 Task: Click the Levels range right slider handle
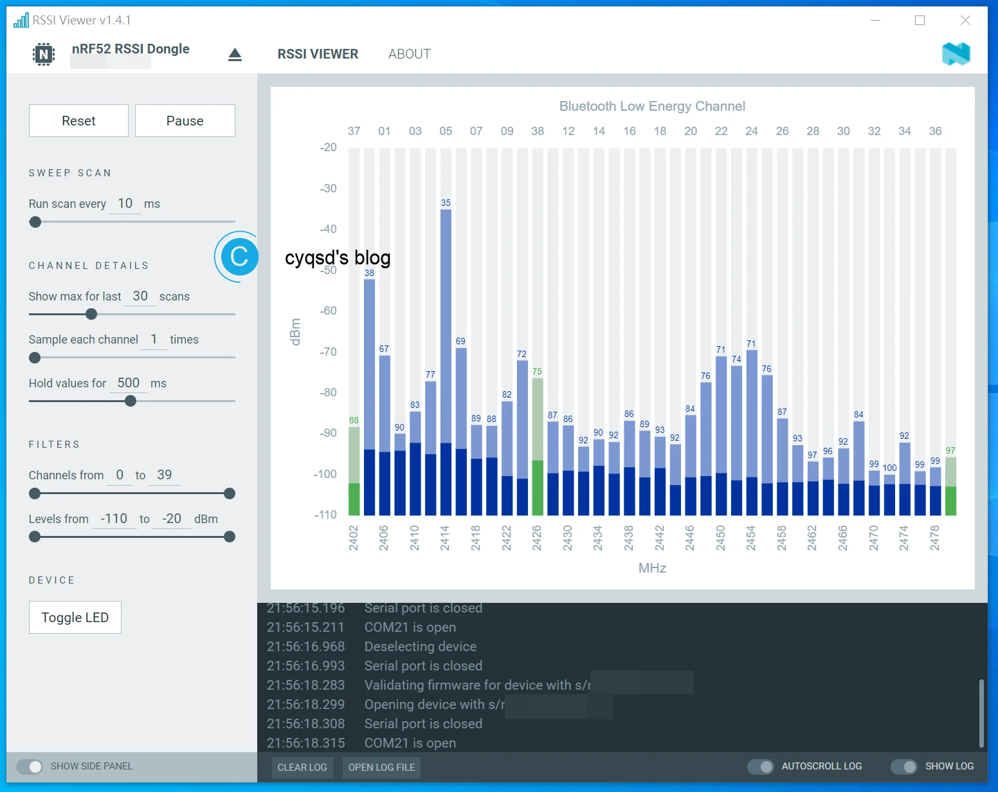click(x=230, y=537)
